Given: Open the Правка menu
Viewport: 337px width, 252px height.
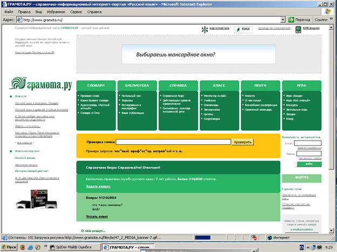Looking at the screenshot, I should 24,12.
